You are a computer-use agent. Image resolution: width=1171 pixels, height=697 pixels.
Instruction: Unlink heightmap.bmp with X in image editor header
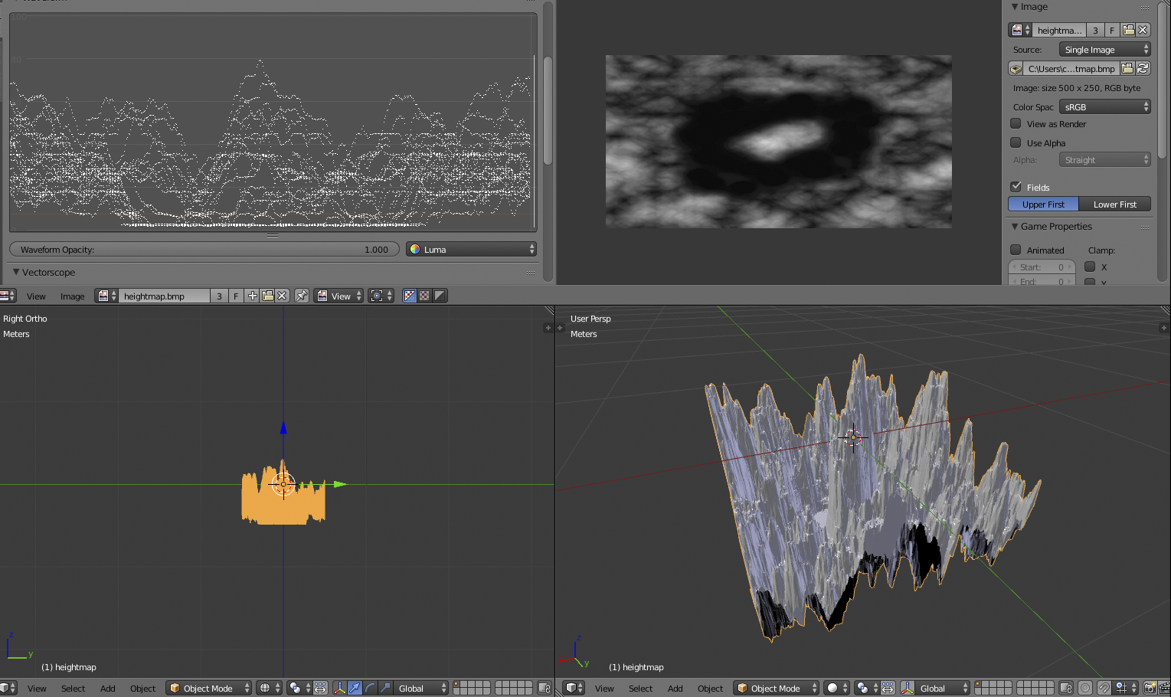click(282, 296)
